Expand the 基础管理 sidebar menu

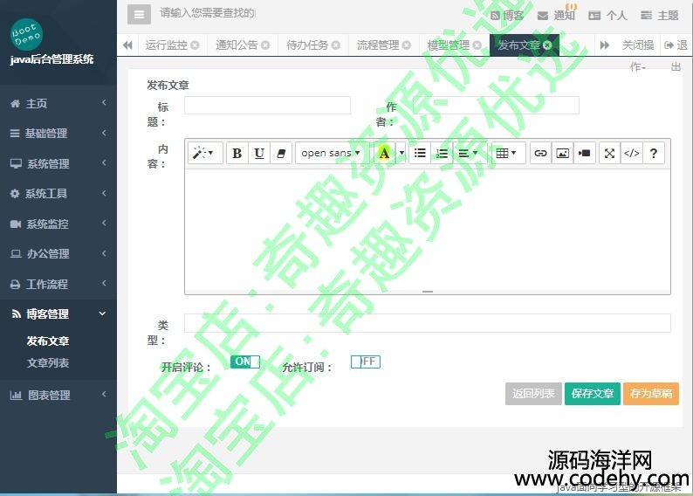coord(58,134)
